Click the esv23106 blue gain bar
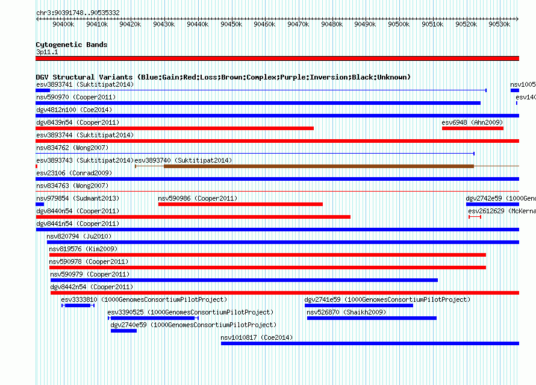 (277, 179)
